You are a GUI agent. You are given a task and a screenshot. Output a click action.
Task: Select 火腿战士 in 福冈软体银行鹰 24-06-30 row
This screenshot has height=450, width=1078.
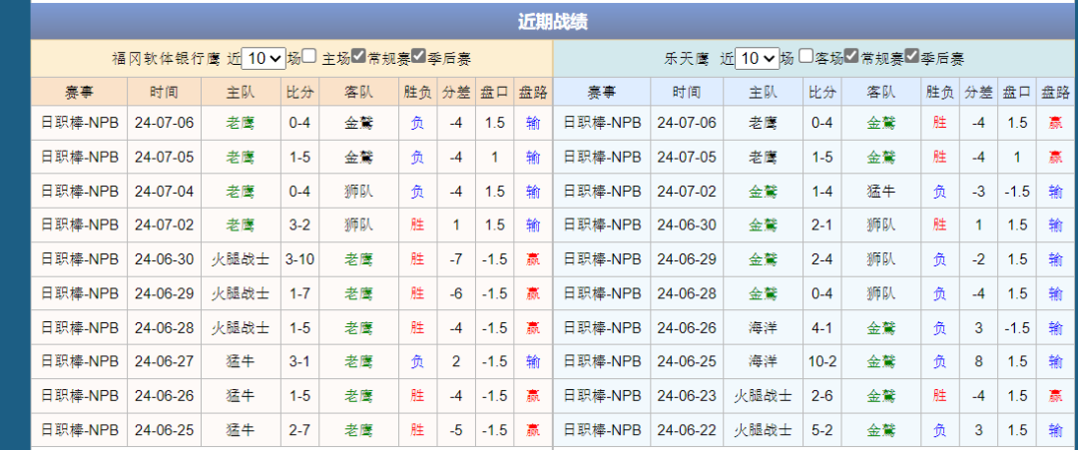[x=241, y=259]
